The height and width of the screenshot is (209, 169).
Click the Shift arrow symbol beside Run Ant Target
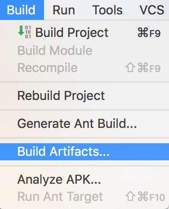click(130, 196)
